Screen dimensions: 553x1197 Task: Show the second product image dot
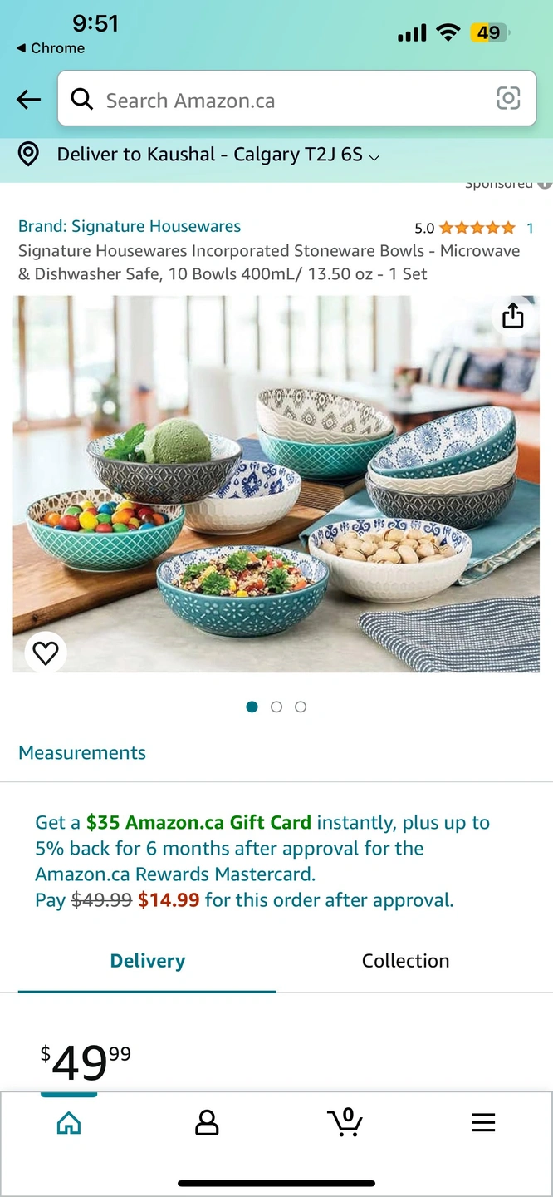(x=276, y=707)
